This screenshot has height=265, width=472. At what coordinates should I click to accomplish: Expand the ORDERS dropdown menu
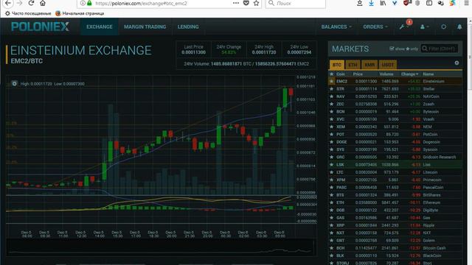point(375,26)
